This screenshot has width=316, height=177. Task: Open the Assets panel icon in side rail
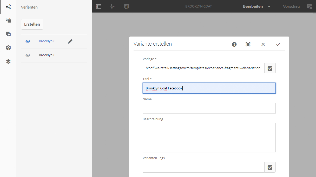tap(8, 20)
